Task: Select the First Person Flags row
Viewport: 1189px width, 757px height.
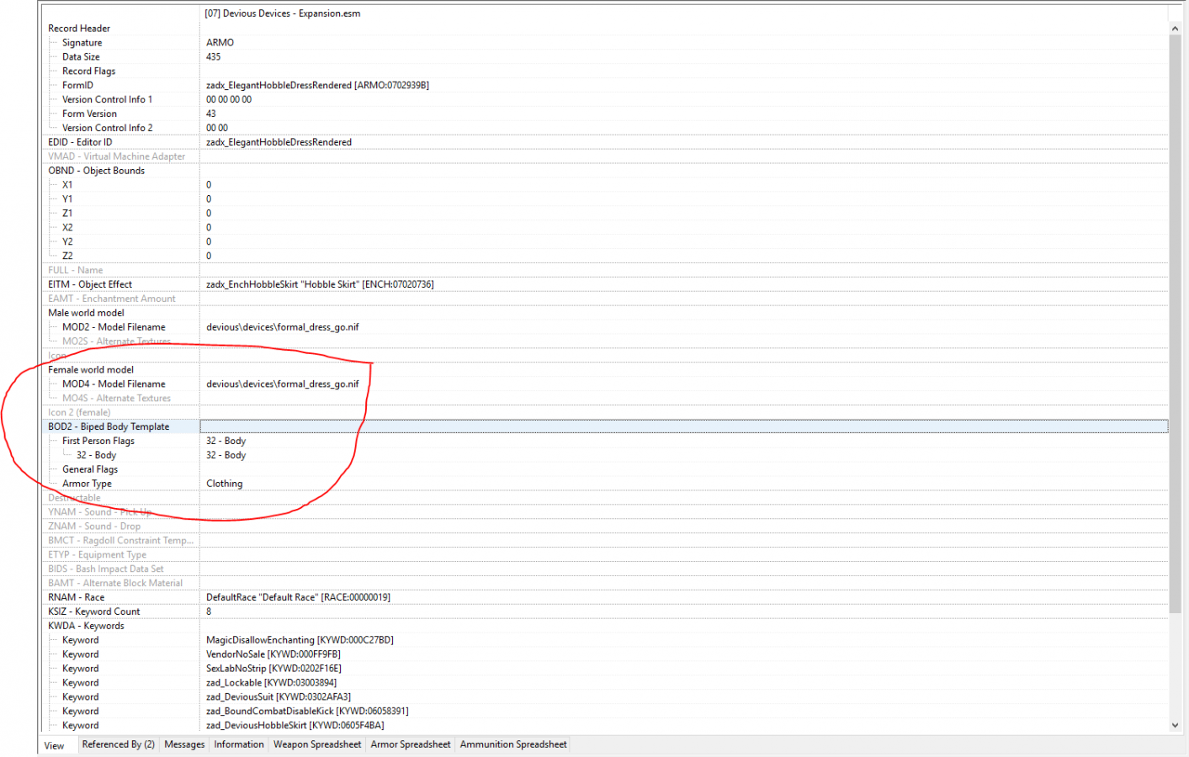Action: [x=98, y=441]
